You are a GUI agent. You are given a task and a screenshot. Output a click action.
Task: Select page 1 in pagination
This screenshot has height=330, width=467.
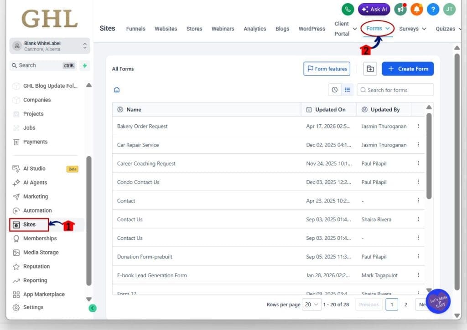(x=392, y=305)
